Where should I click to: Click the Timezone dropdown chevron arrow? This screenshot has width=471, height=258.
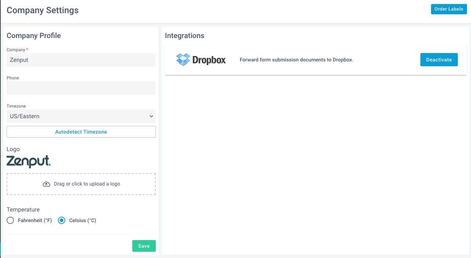click(151, 116)
